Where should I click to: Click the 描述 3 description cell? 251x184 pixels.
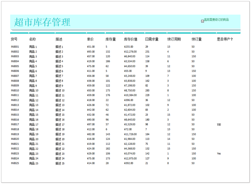(x=59, y=57)
